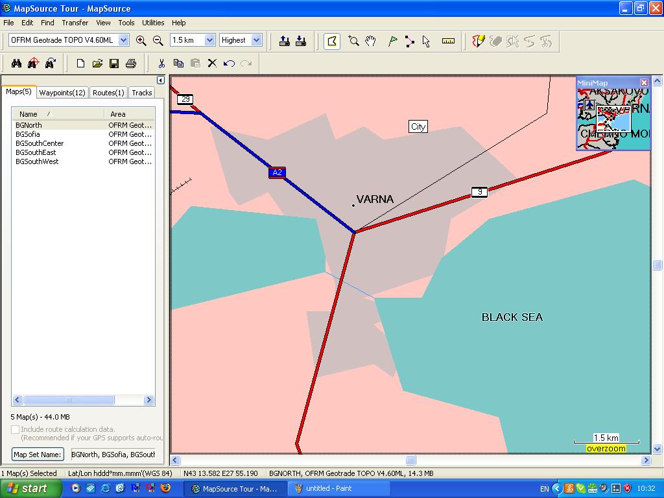This screenshot has height=498, width=664.
Task: Click the Receive from Device icon
Action: (301, 41)
